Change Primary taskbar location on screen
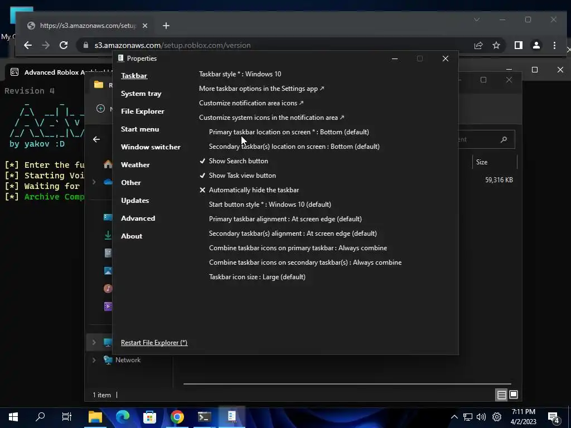This screenshot has width=571, height=428. coord(289,132)
